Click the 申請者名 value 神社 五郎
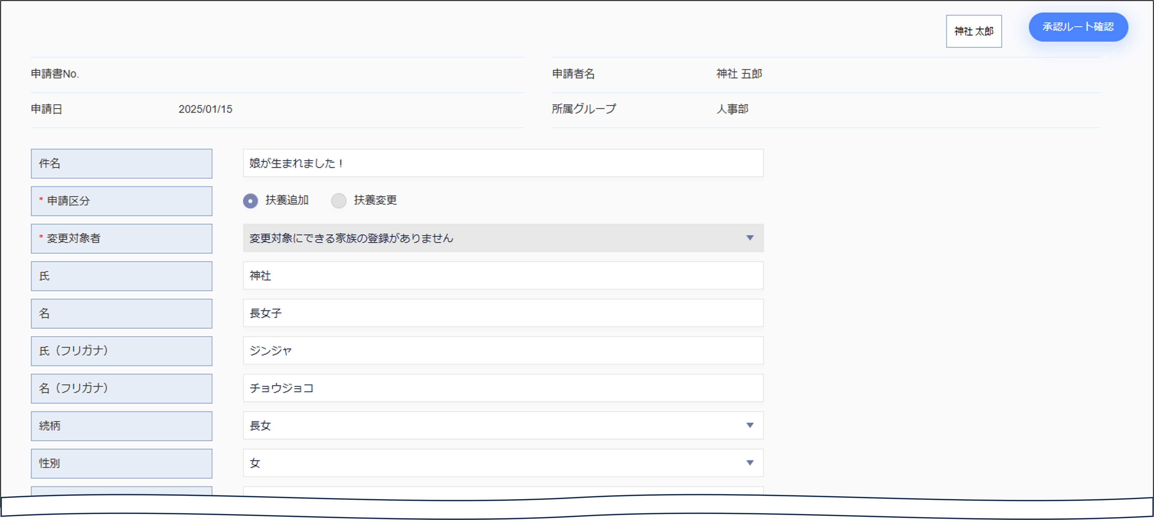1154x520 pixels. (739, 74)
